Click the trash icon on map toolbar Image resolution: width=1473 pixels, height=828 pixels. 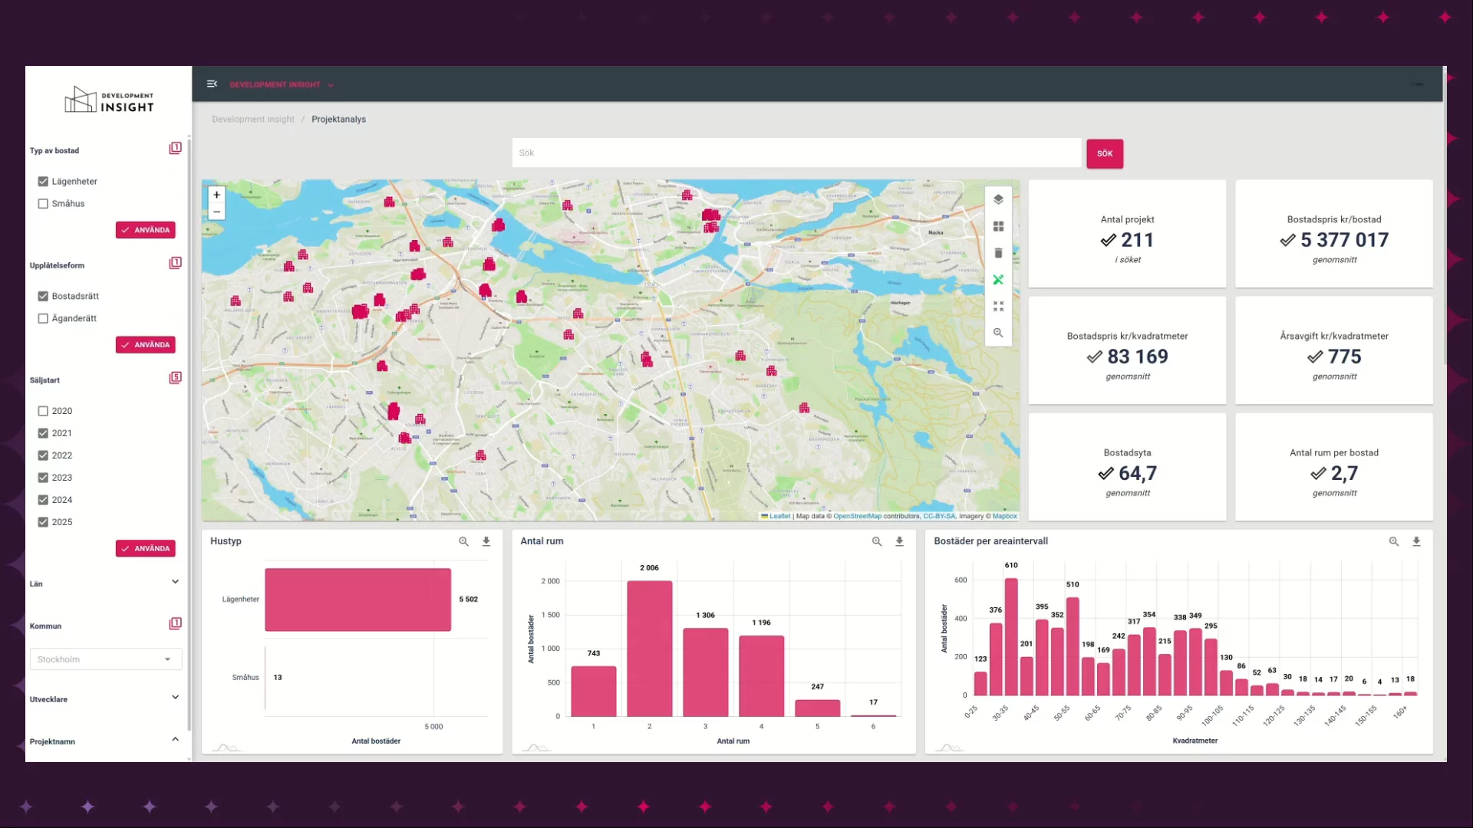pos(998,253)
